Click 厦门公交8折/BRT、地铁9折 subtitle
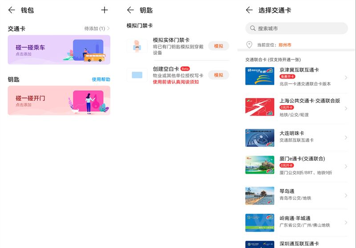 [x=306, y=173]
